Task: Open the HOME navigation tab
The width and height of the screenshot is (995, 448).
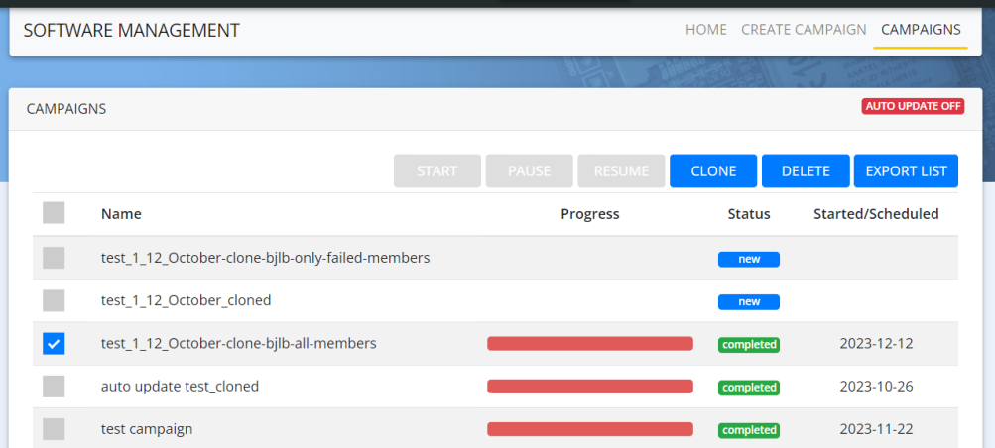Action: (705, 30)
